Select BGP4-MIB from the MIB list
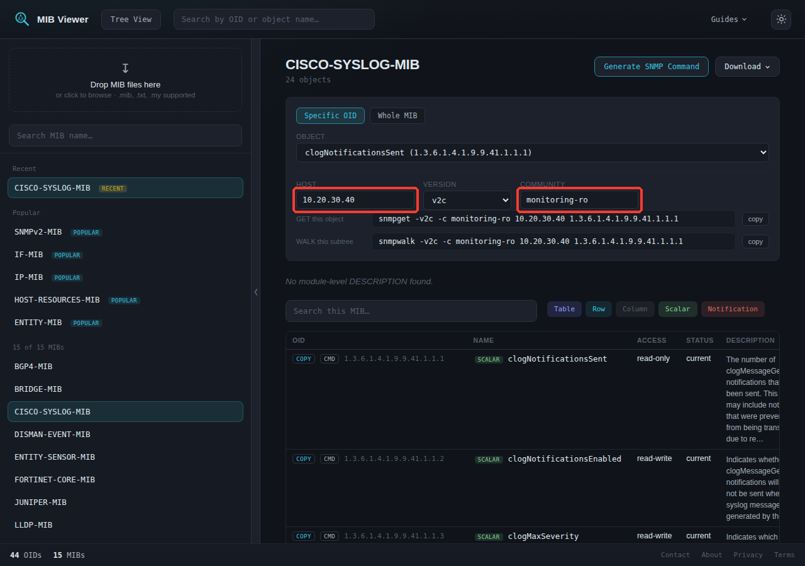 125,367
